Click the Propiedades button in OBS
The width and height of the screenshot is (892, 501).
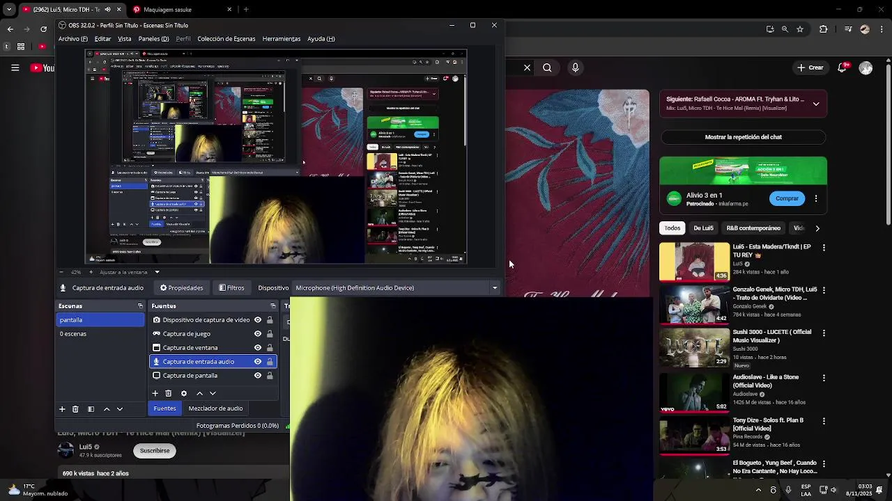(182, 288)
